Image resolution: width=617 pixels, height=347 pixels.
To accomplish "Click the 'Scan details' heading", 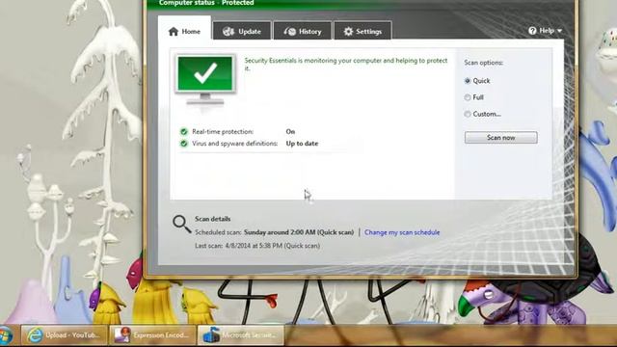I will 212,219.
